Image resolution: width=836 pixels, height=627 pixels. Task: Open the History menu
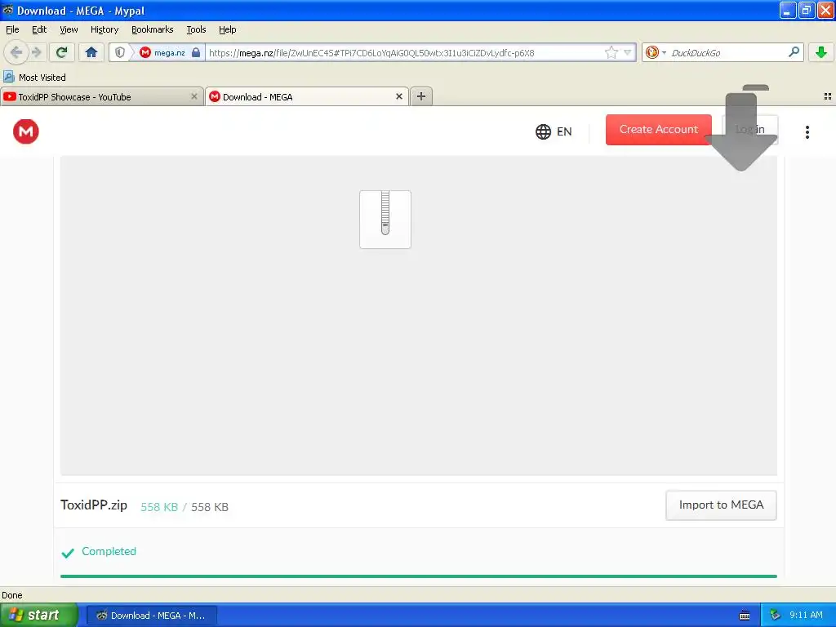[x=104, y=29]
